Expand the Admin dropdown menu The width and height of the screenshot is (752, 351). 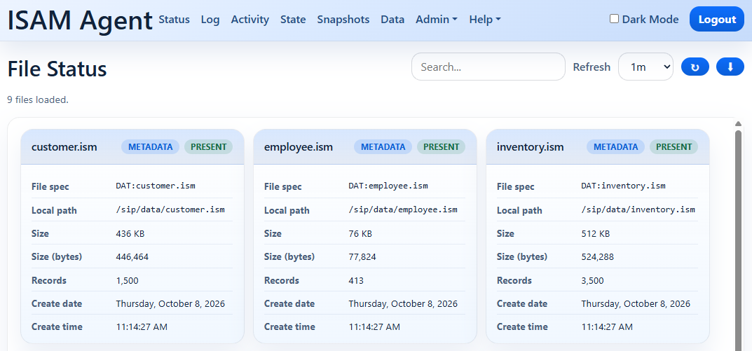437,19
